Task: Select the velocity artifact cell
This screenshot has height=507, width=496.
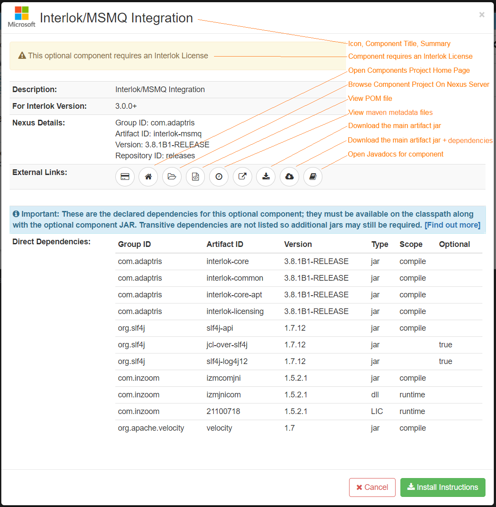Action: point(219,428)
